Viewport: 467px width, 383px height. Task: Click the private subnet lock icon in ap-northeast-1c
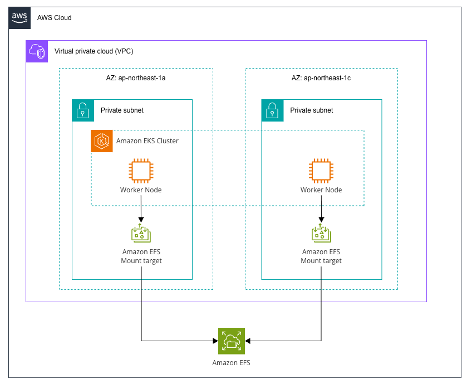tap(272, 110)
